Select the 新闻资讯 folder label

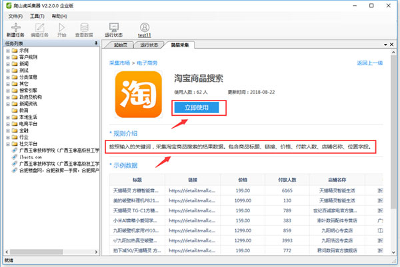coord(28,104)
